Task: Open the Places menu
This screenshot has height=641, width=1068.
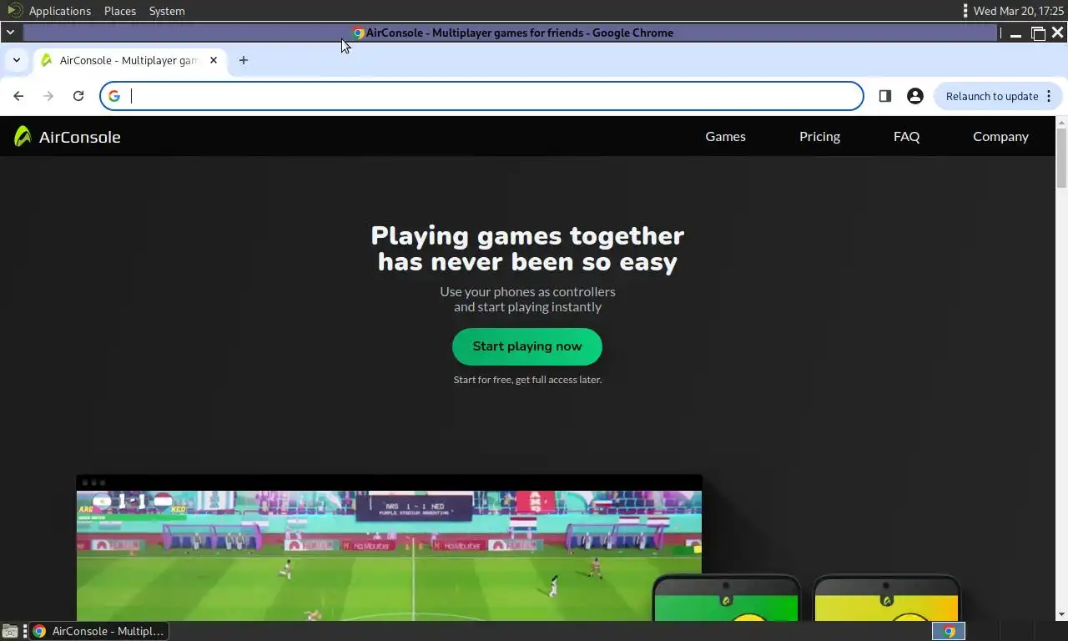Action: pos(120,11)
